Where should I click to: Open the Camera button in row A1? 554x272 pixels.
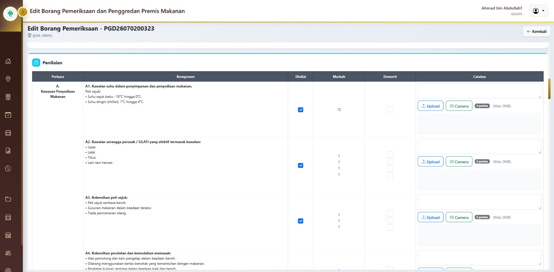click(x=459, y=106)
